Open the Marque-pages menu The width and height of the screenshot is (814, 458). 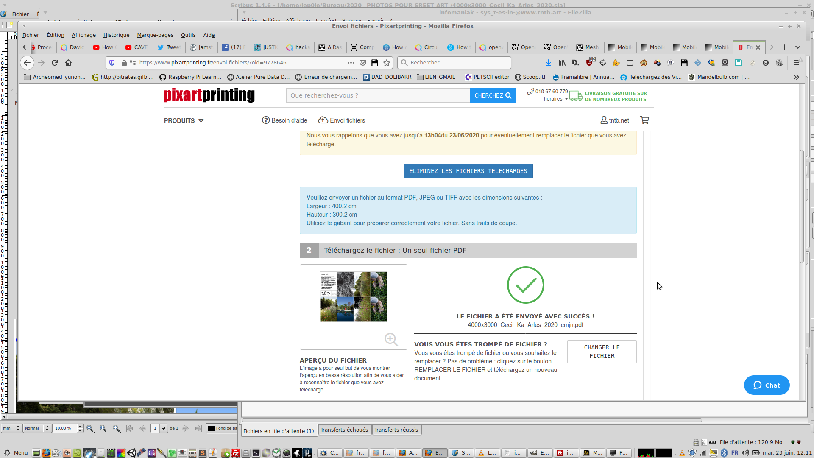(x=155, y=35)
